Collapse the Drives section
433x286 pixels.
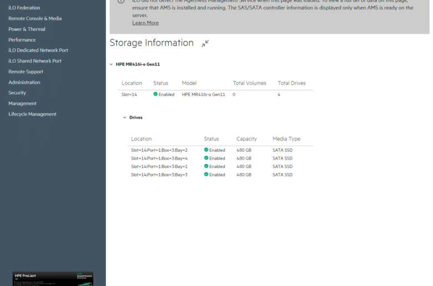(x=124, y=118)
